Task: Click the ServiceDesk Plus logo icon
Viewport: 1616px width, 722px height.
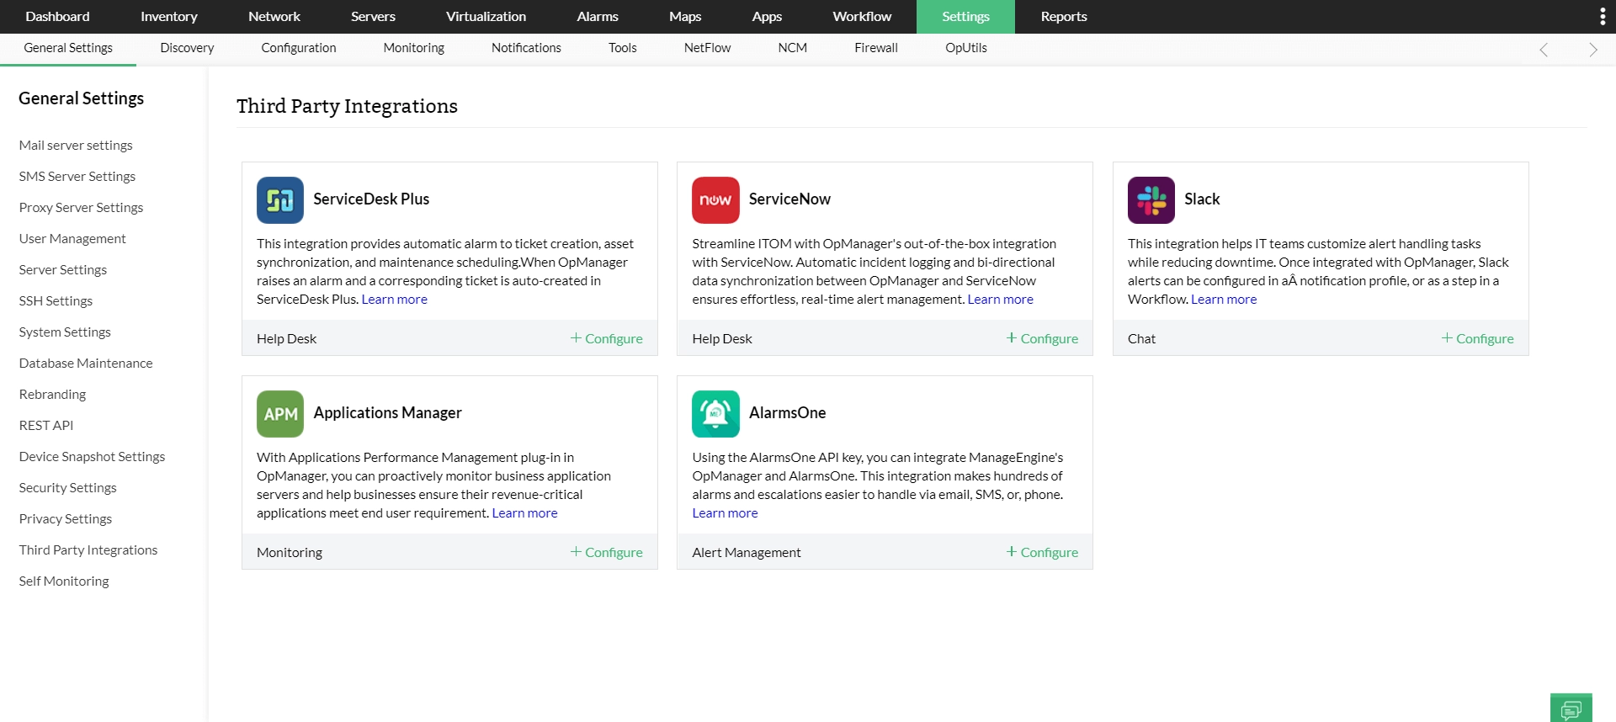Action: click(280, 200)
